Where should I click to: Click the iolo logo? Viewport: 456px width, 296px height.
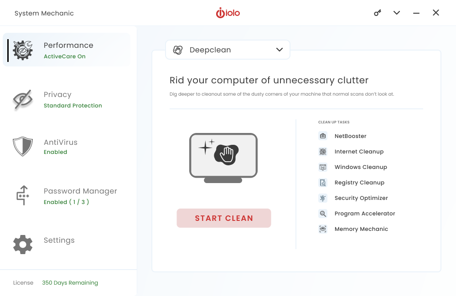click(228, 13)
